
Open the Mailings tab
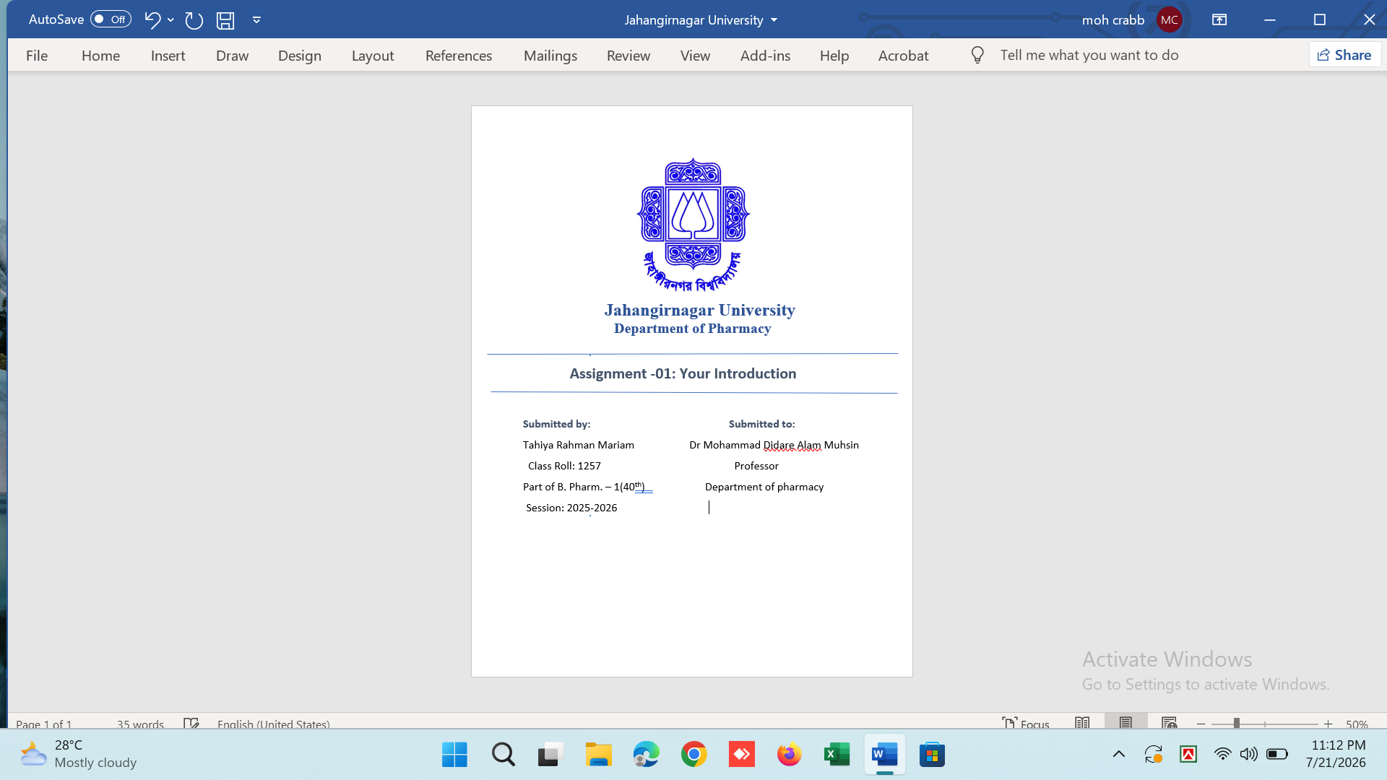[550, 56]
